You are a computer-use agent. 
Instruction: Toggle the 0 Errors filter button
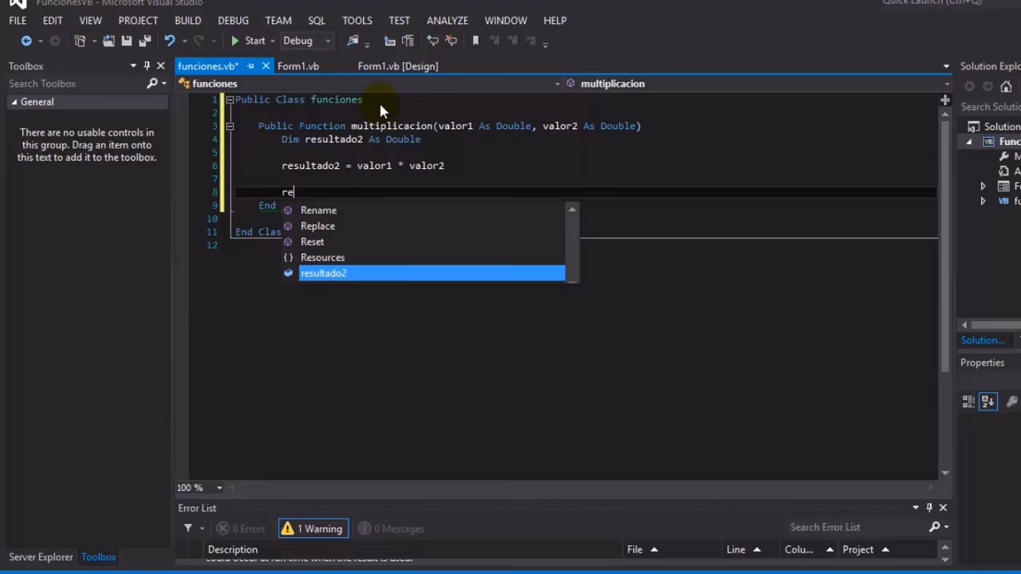(242, 529)
